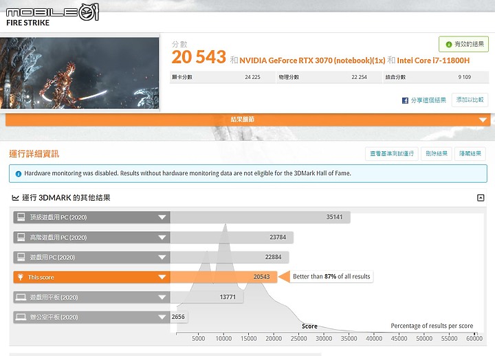Click the 顯卡分數 24 225 graphics score cell
The width and height of the screenshot is (495, 356).
coord(222,78)
